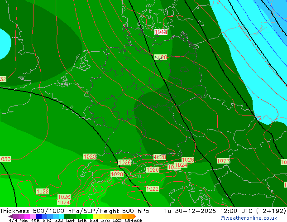Click the legend value 546
This screenshot has height=222, width=287.
(82, 220)
